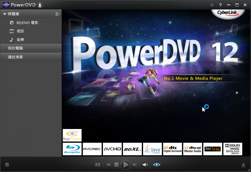
Task: Click the drive source icon at bottom left
Action: (7, 165)
